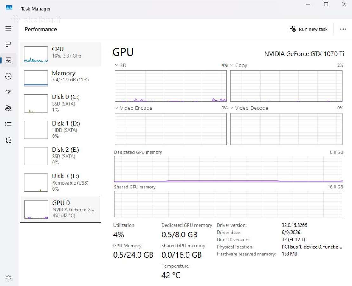Viewport: 352px width, 286px height.
Task: Expand the 3D engine graph dropdown
Action: pos(116,65)
